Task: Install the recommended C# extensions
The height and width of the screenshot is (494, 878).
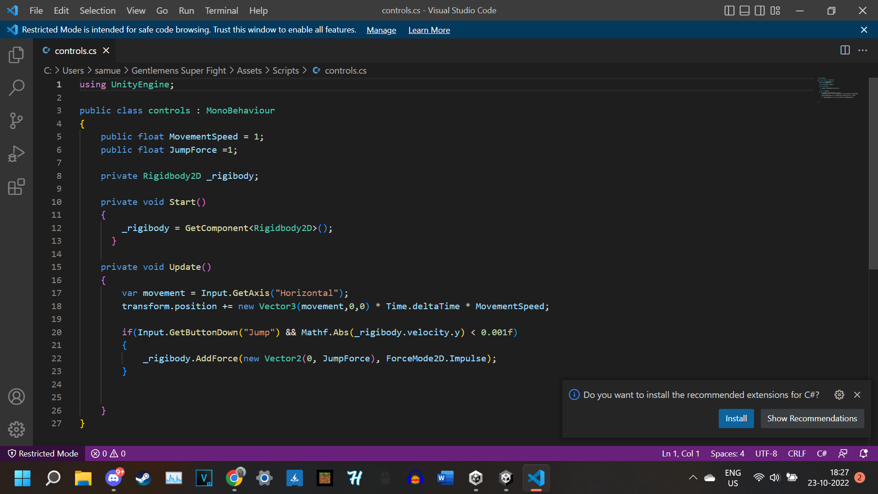Action: point(736,418)
